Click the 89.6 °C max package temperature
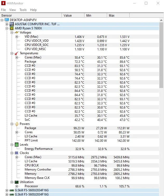Screen dimensions: 164x196 (x=124, y=62)
